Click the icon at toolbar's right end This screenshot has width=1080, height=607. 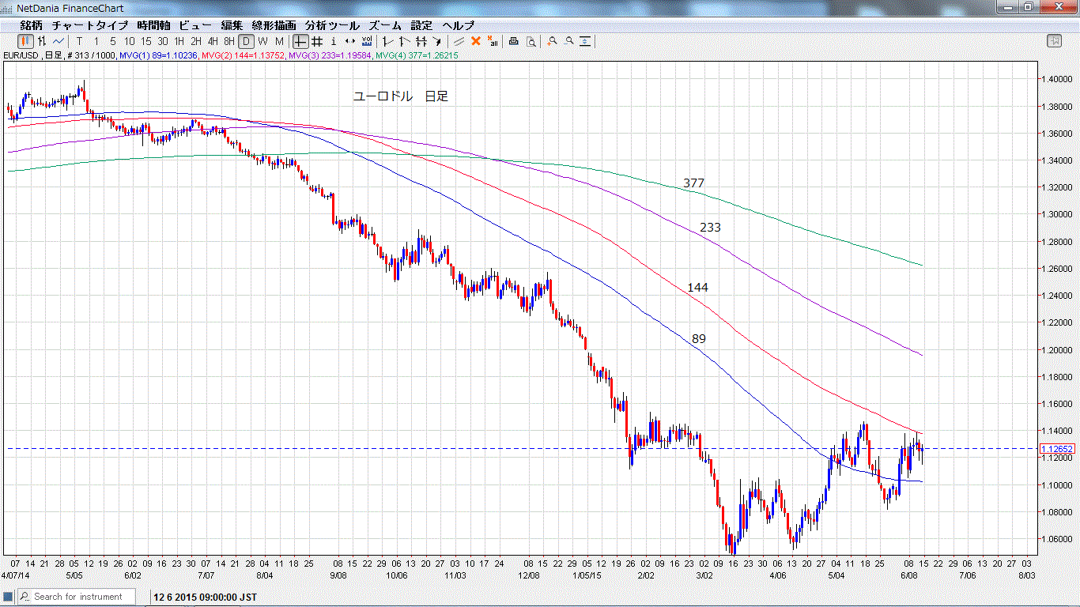1054,41
